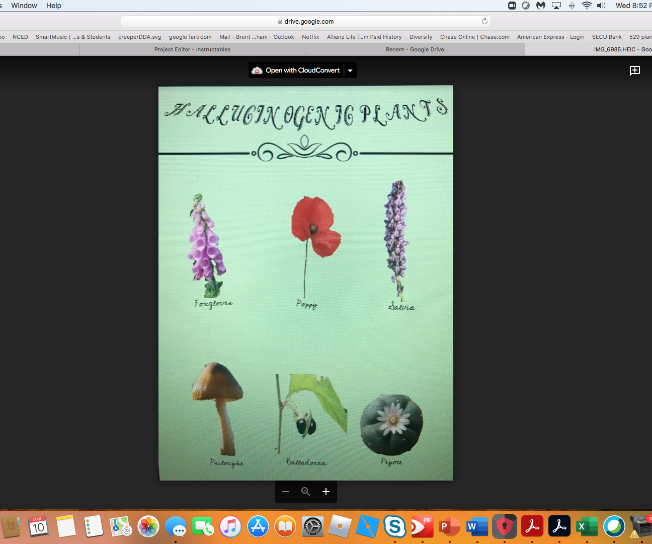The image size is (652, 544).
Task: Switch to the Recent - Google Drive tab
Action: [414, 49]
